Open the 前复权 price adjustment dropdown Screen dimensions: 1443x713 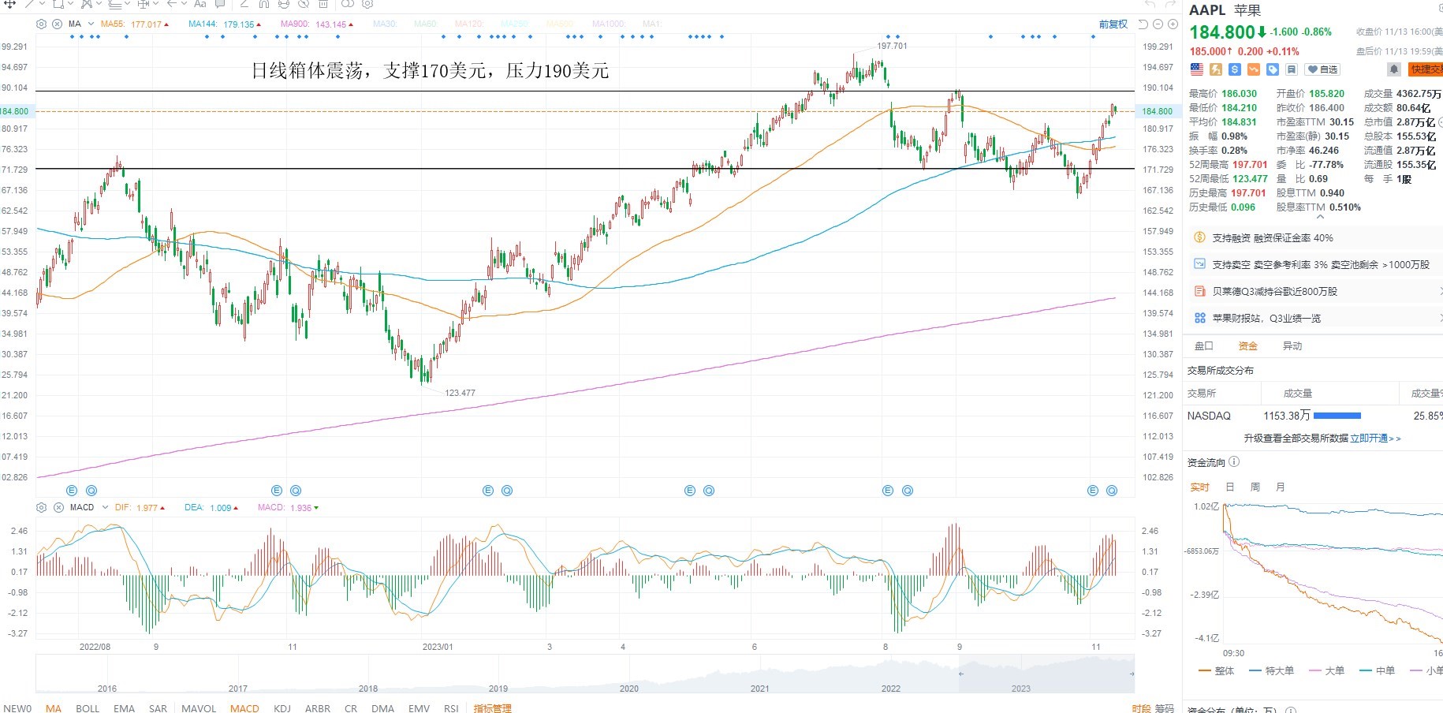click(x=1113, y=24)
